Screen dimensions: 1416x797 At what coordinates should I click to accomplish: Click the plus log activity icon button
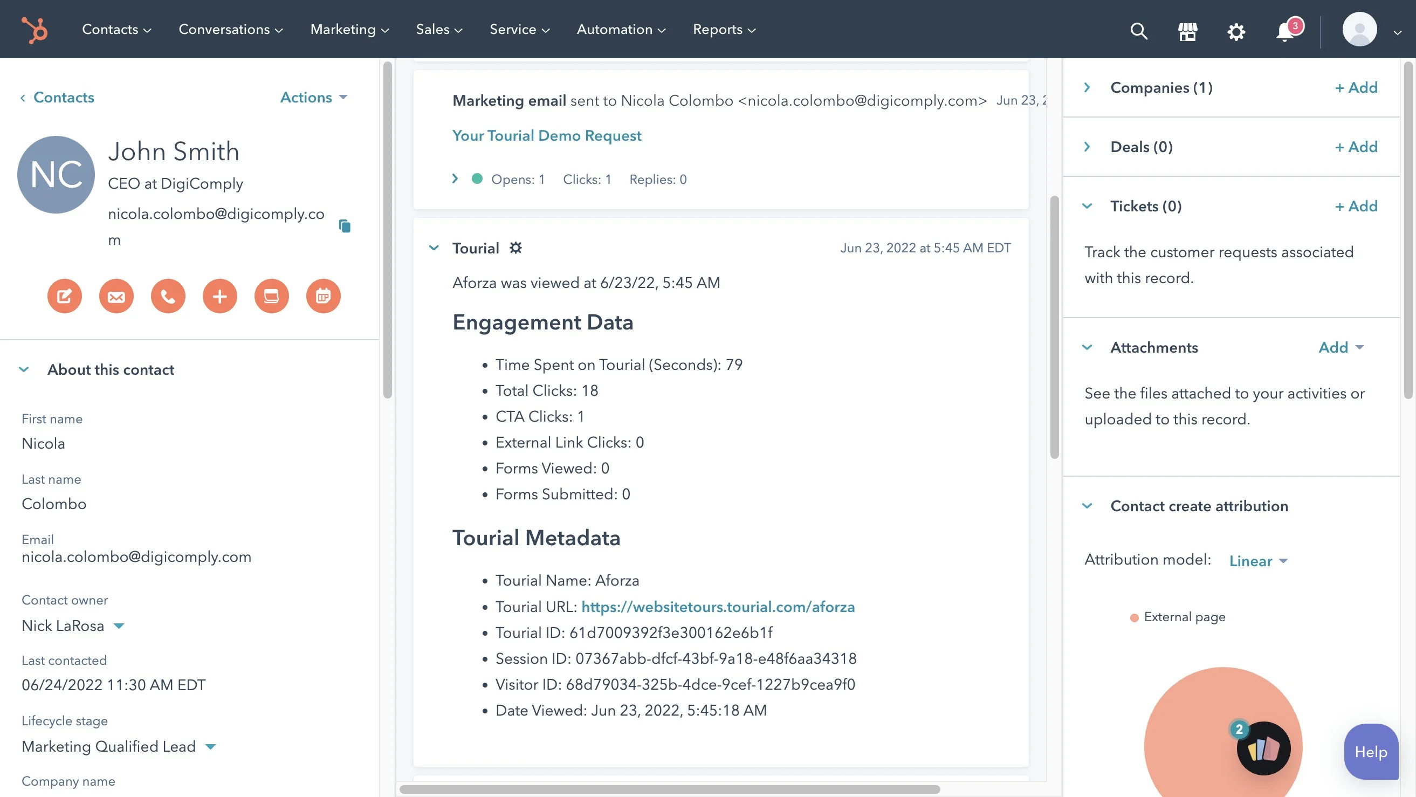click(220, 296)
